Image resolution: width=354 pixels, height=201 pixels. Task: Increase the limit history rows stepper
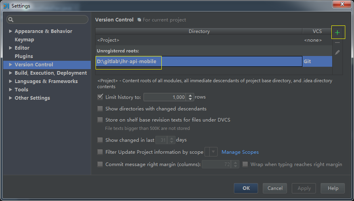point(190,95)
